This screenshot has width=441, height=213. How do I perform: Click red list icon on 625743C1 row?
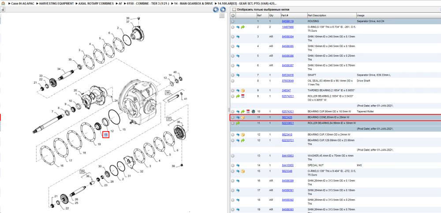(248, 111)
